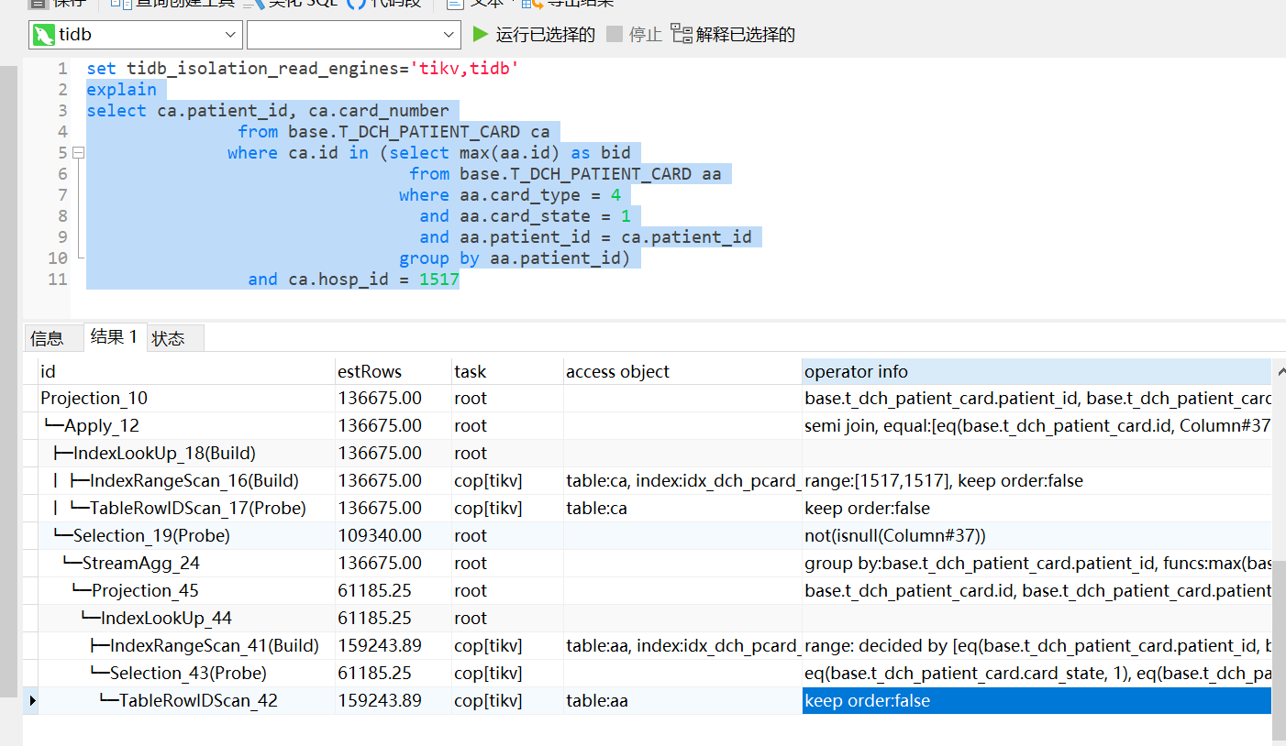
Task: Click line number 1 in the gutter
Action: point(62,69)
